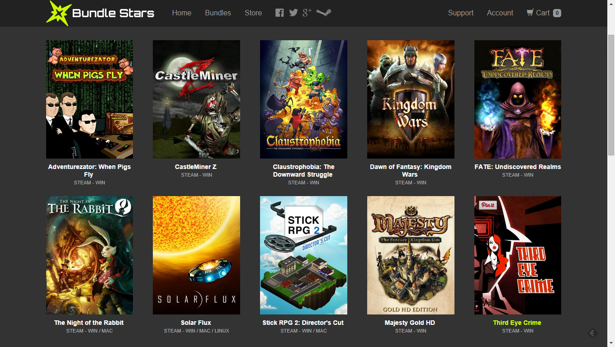Open the CastleMiner Z game cover
Image resolution: width=615 pixels, height=347 pixels.
[x=196, y=99]
